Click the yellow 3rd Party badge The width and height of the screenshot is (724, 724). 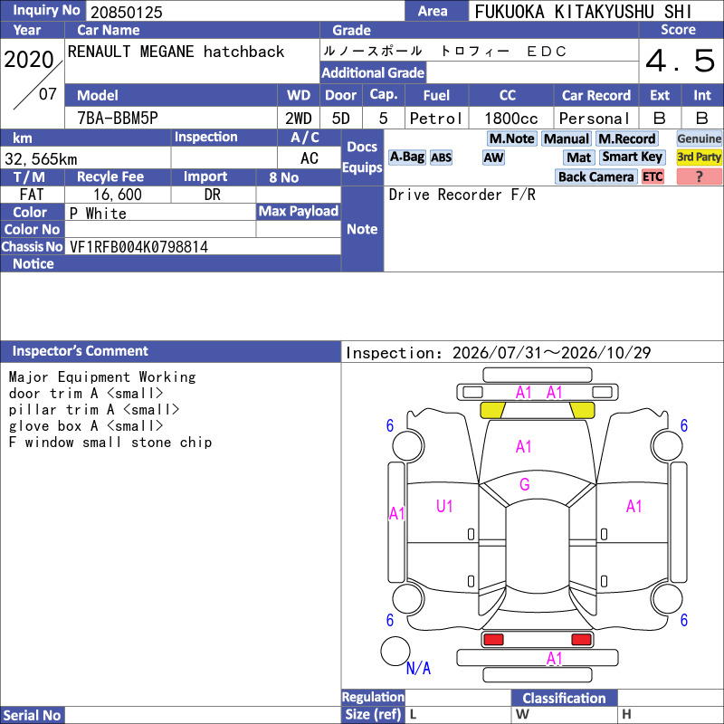pos(699,157)
